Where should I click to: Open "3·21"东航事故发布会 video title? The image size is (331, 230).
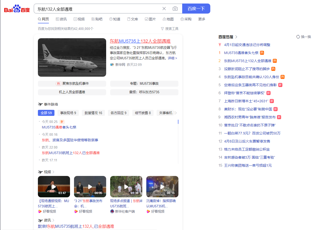(x=88, y=204)
